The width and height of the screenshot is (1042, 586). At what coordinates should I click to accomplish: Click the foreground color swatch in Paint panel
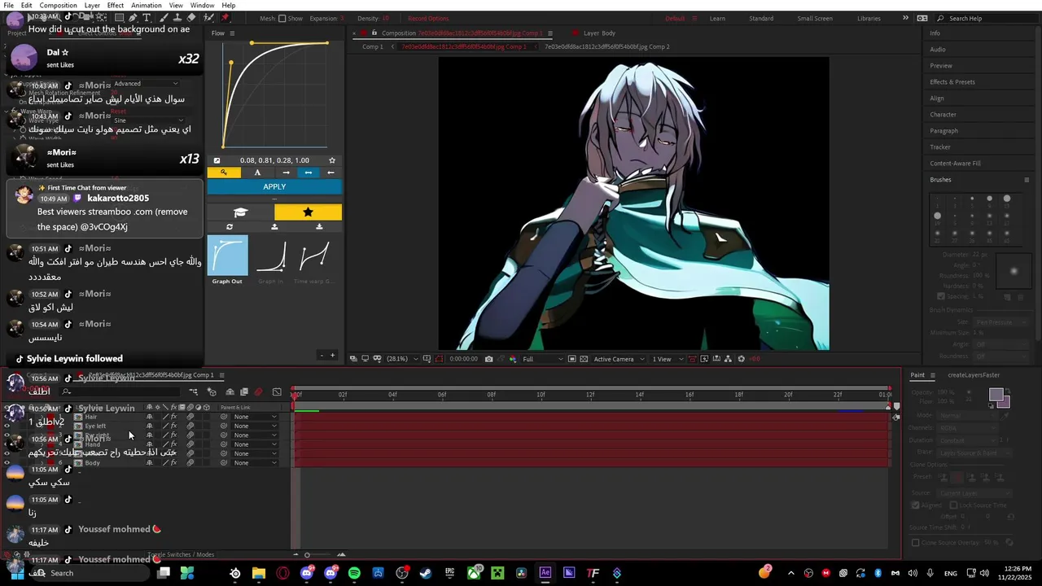[996, 395]
